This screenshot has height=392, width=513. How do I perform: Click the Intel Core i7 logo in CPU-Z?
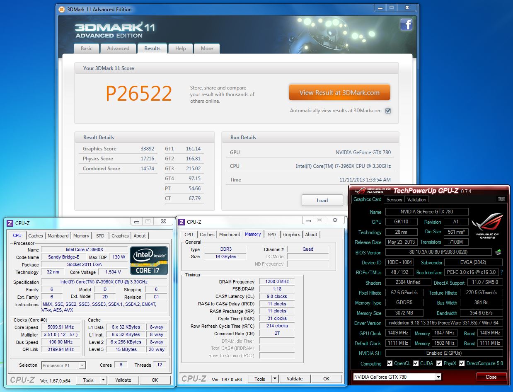click(149, 261)
